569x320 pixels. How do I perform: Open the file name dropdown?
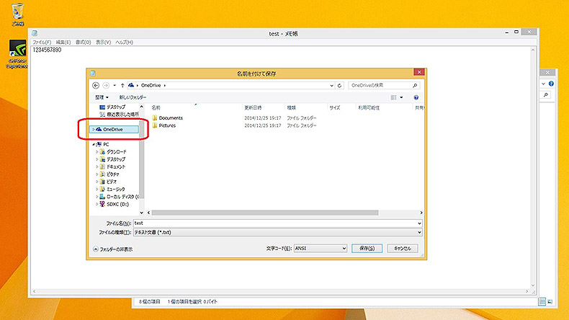pyautogui.click(x=419, y=223)
